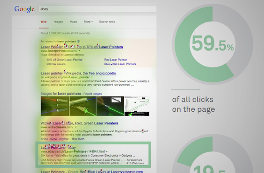This screenshot has width=264, height=173.
Task: Expand the arrow next to www.laserpointerpro.com
Action: pyautogui.click(x=79, y=51)
